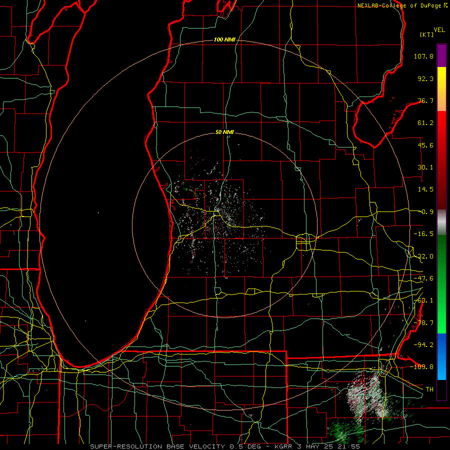The image size is (450, 450).
Task: Click the -94.2 legend value
Action: (x=423, y=344)
